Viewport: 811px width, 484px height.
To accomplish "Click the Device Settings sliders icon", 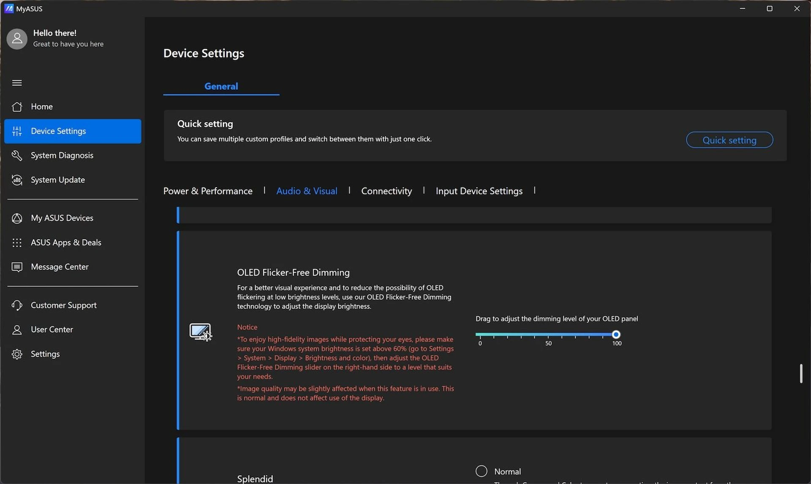I will pyautogui.click(x=17, y=131).
